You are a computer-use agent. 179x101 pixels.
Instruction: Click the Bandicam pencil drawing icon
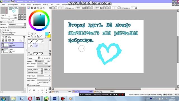click(x=117, y=95)
